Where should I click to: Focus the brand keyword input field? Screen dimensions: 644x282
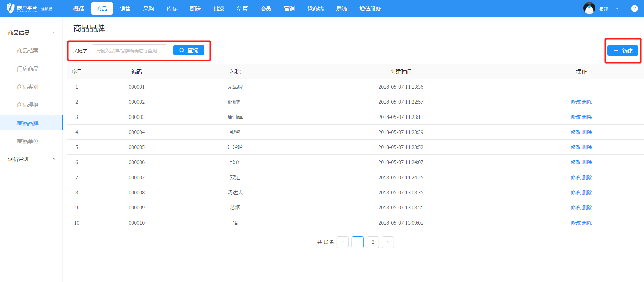click(x=129, y=51)
